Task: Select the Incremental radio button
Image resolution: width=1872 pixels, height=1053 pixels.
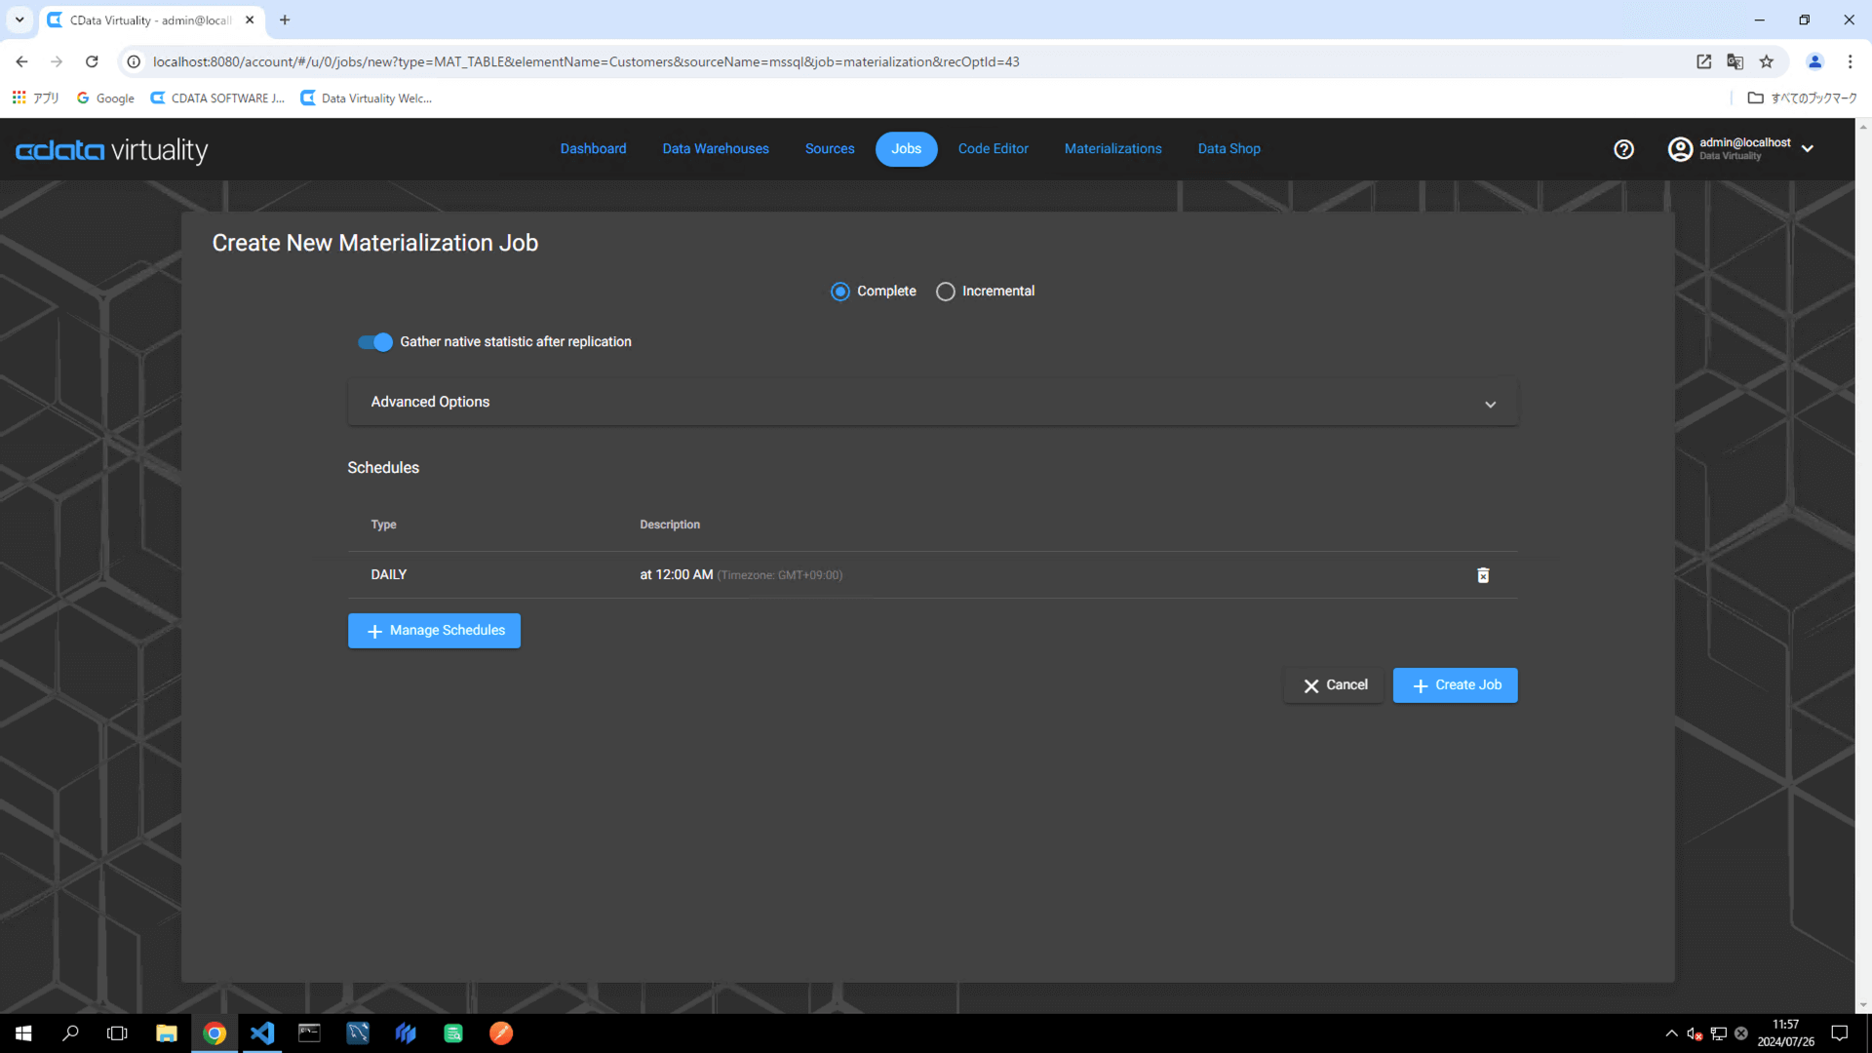Action: tap(945, 292)
